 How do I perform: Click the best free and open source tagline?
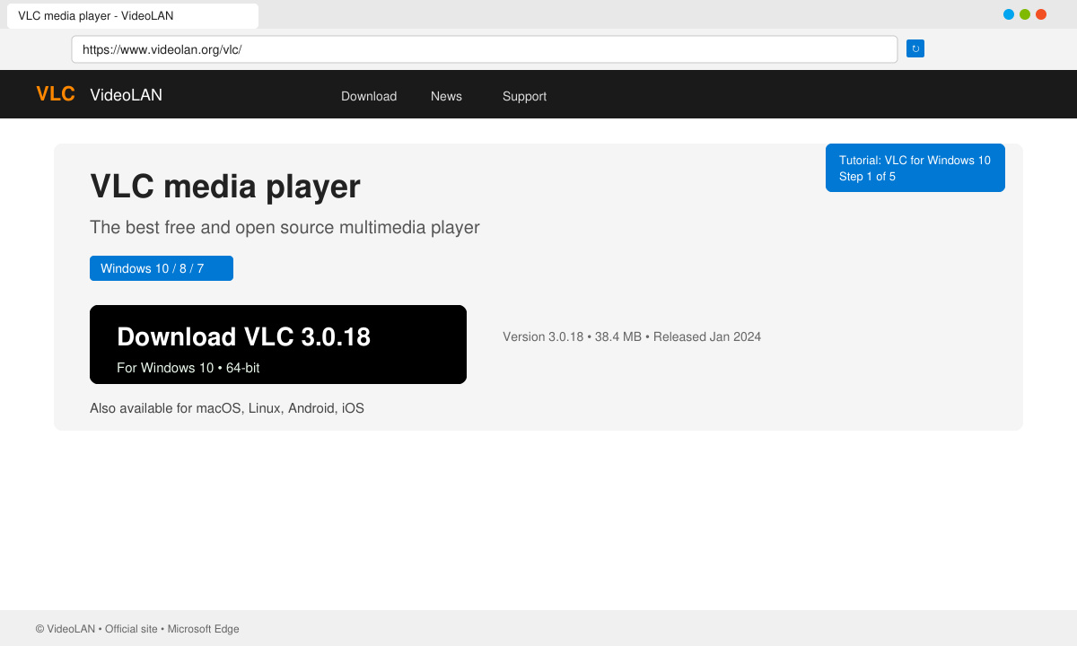(285, 227)
